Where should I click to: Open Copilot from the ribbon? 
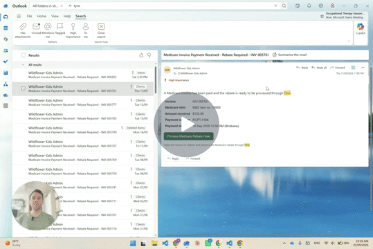361,28
